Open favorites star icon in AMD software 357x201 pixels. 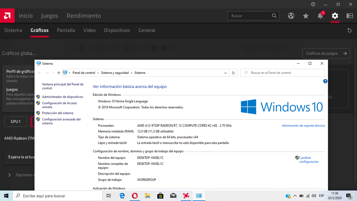pyautogui.click(x=306, y=16)
